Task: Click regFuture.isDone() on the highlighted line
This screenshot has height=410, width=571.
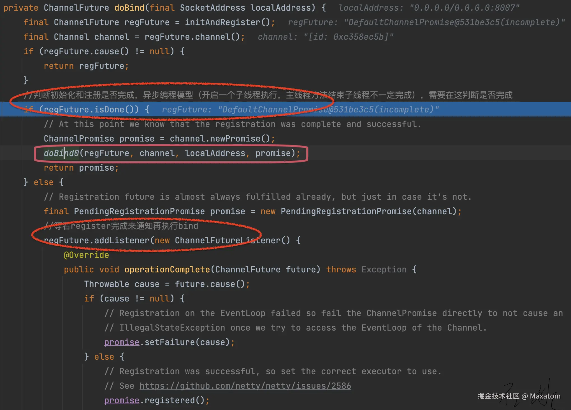Action: (89, 109)
